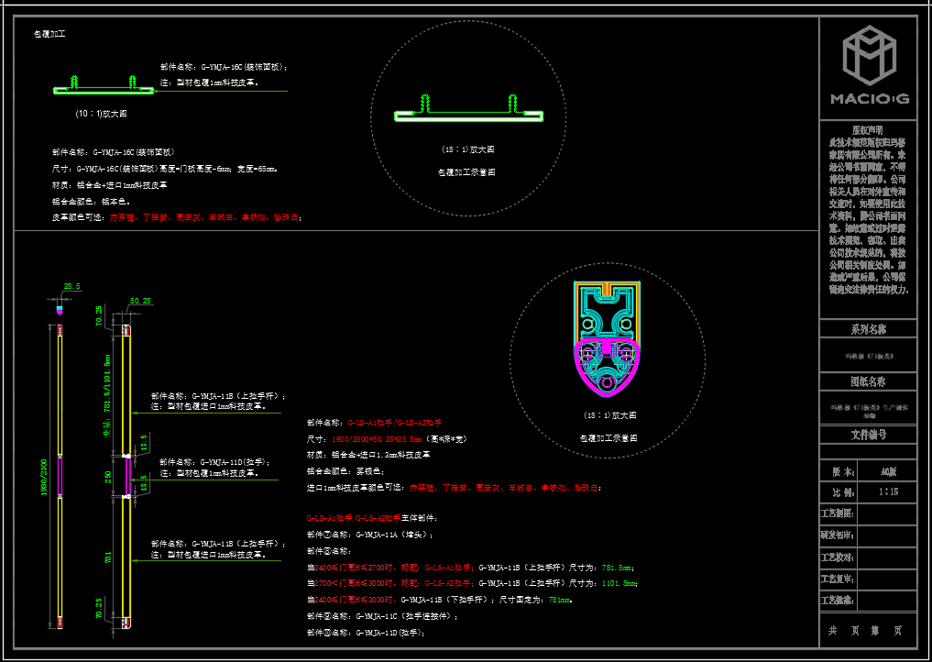This screenshot has width=932, height=662.
Task: Click the G-YMJA-16C part name annotation
Action: coord(225,67)
